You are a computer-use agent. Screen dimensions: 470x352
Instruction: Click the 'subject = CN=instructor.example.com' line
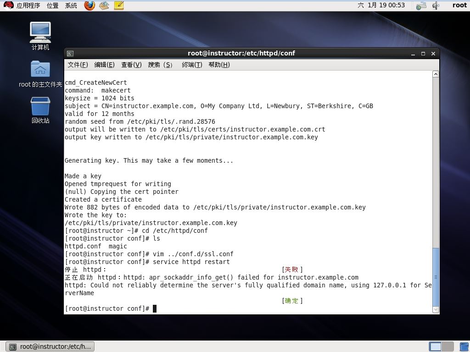point(219,106)
